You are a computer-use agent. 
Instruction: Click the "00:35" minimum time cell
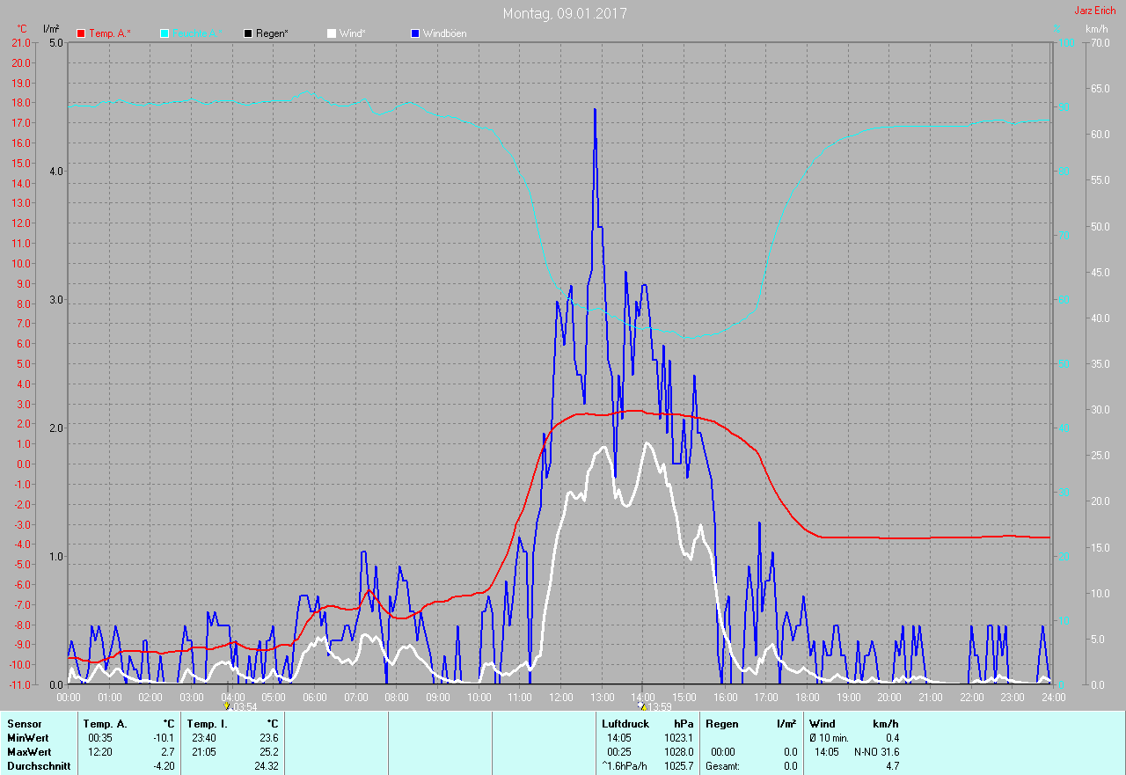click(x=100, y=738)
